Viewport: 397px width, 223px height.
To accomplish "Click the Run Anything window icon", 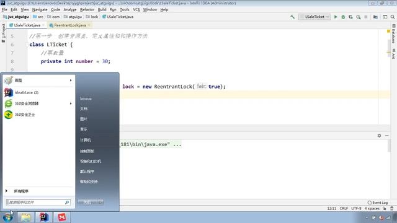I will click(385, 17).
